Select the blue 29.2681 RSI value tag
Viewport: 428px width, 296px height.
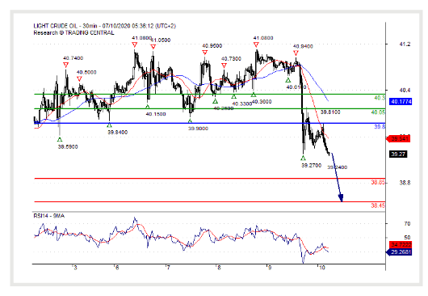(399, 252)
